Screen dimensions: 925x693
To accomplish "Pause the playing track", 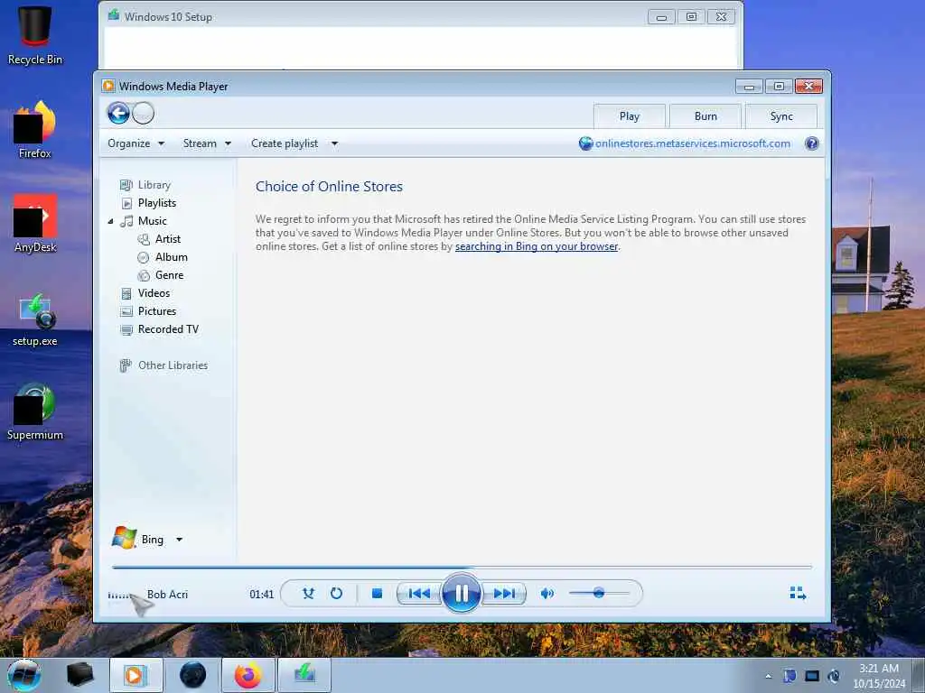I will coord(462,593).
